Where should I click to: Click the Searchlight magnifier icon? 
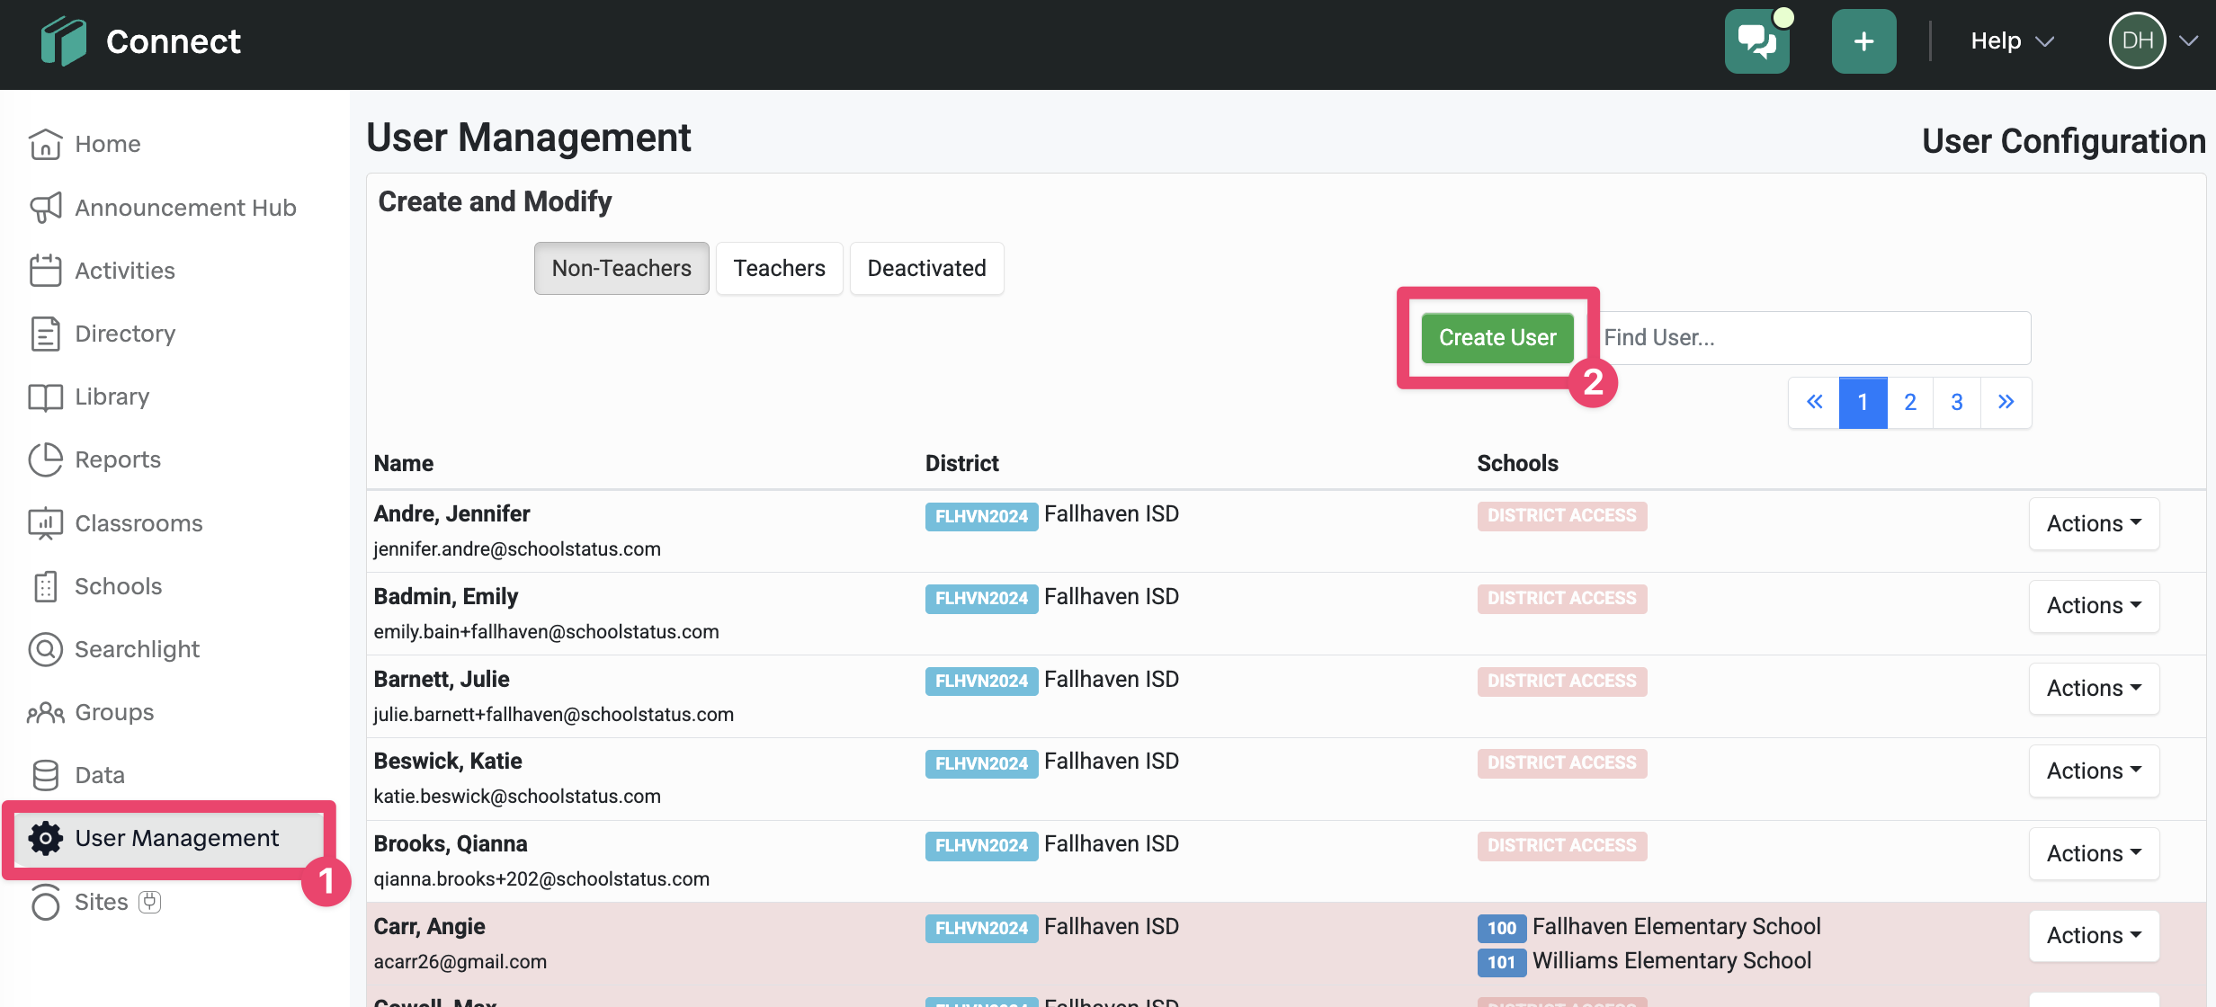(45, 649)
